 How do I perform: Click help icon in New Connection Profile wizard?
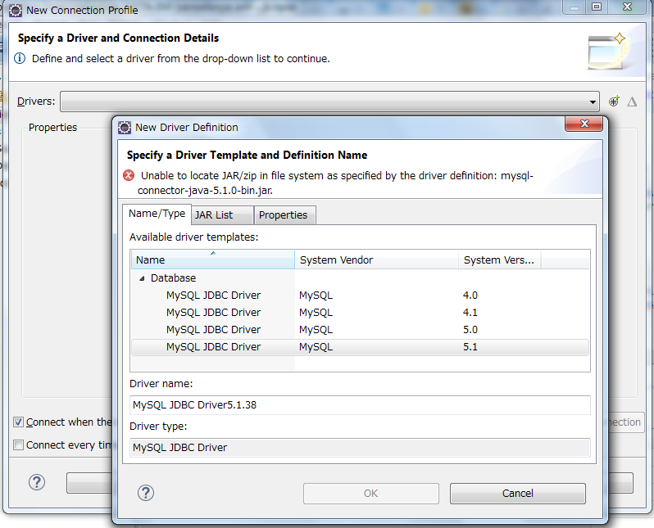[37, 482]
